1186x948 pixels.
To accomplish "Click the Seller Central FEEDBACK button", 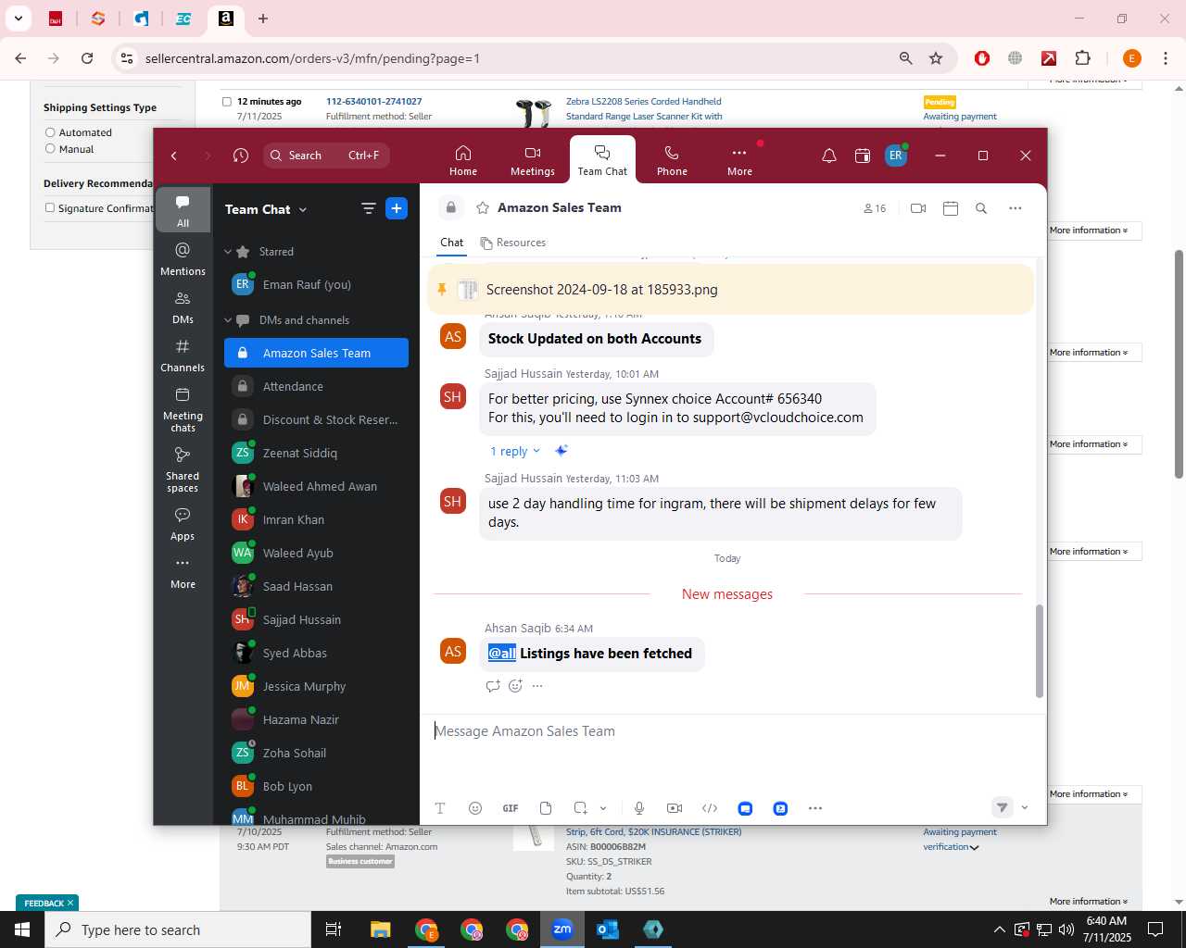I will point(47,903).
